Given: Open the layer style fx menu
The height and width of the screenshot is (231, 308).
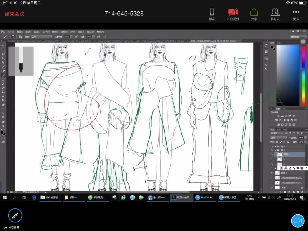Looking at the screenshot, I should click(x=281, y=192).
